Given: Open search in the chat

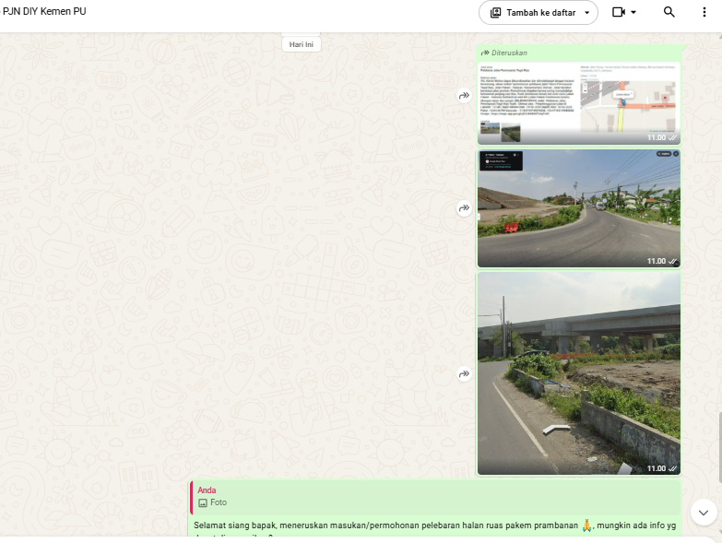Looking at the screenshot, I should point(669,12).
